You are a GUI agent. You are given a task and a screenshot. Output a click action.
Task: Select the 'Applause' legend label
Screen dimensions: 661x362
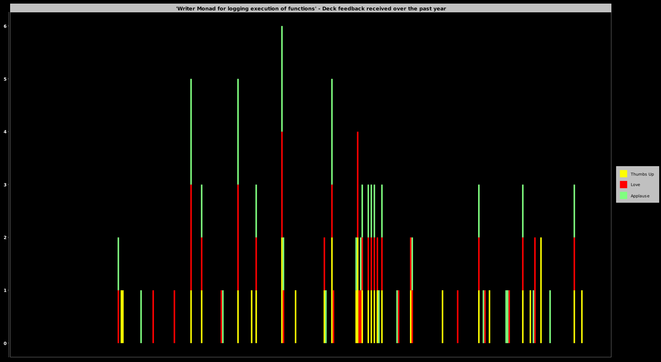tap(640, 196)
